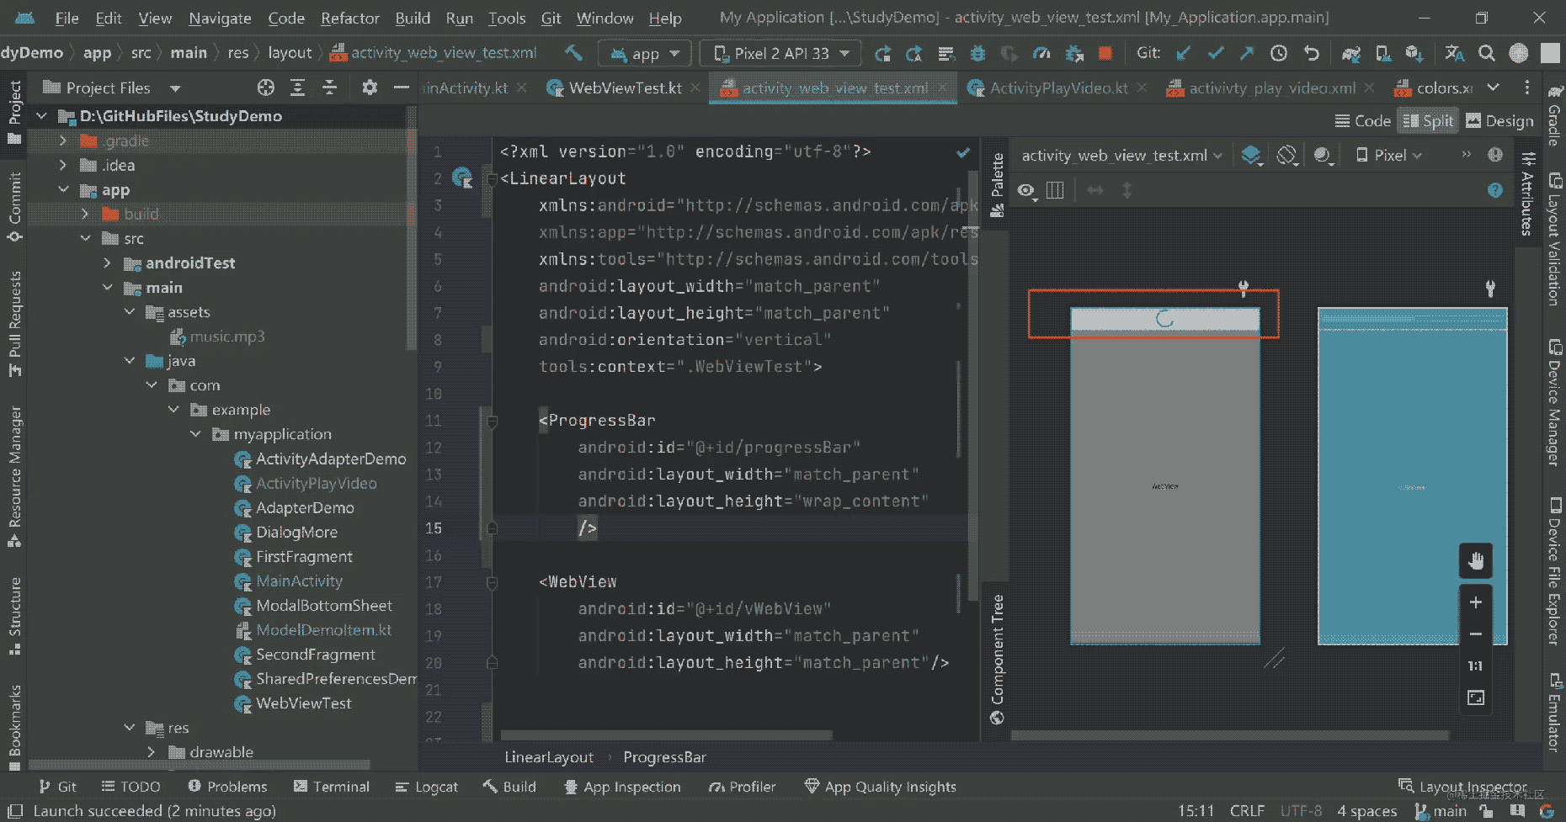Open Git history clock icon
This screenshot has height=822, width=1566.
pos(1278,54)
